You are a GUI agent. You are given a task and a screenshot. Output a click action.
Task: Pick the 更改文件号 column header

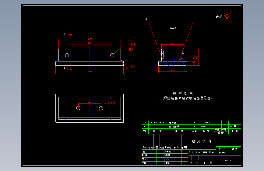click(165, 148)
